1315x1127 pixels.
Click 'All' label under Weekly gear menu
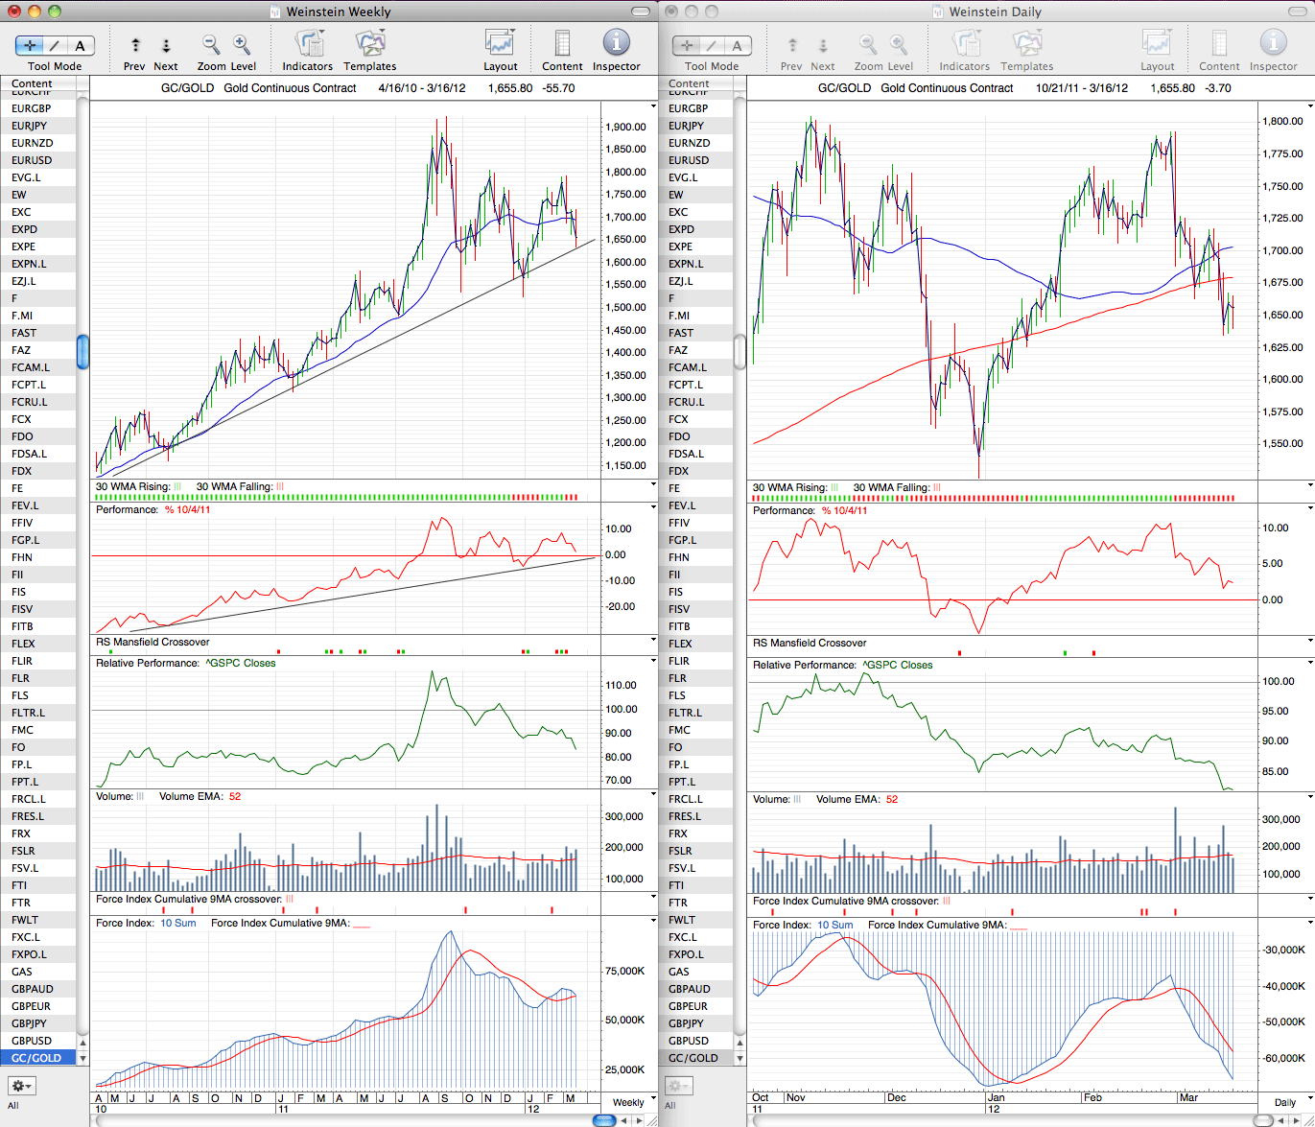(x=13, y=1105)
